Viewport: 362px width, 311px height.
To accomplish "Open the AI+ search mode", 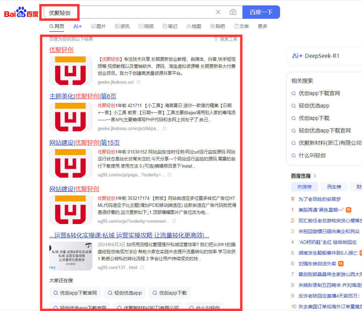I will 77,26.
